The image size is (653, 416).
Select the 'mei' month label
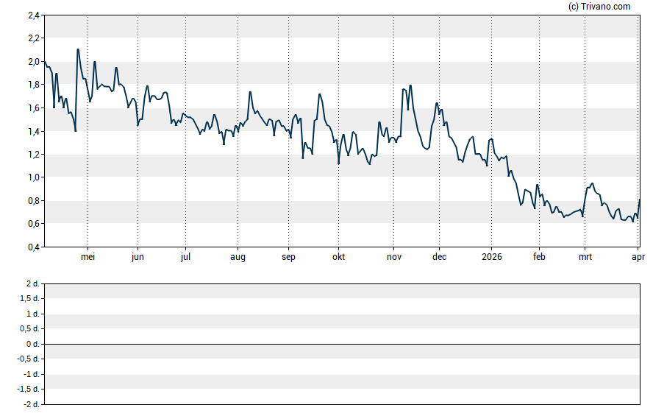[x=88, y=257]
